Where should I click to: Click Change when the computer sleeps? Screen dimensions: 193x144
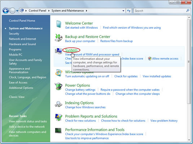(x=137, y=94)
